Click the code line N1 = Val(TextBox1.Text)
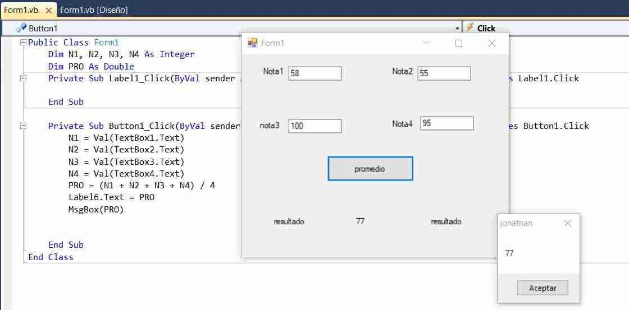 pos(126,138)
